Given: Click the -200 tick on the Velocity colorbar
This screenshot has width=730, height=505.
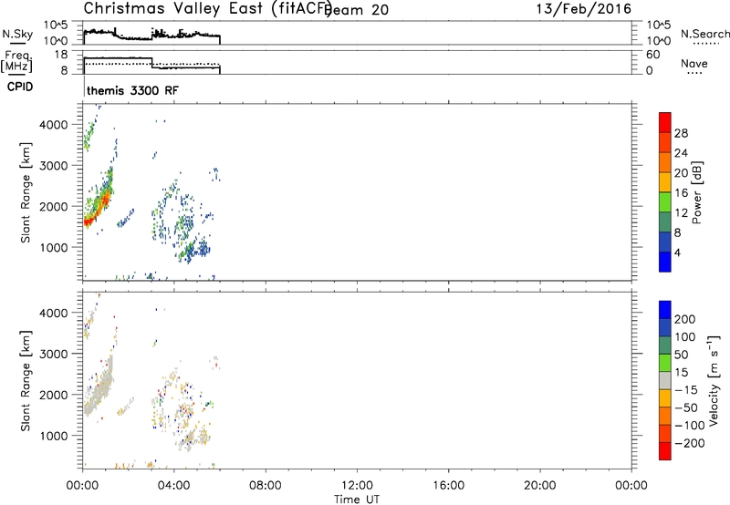Looking at the screenshot, I should [x=690, y=443].
